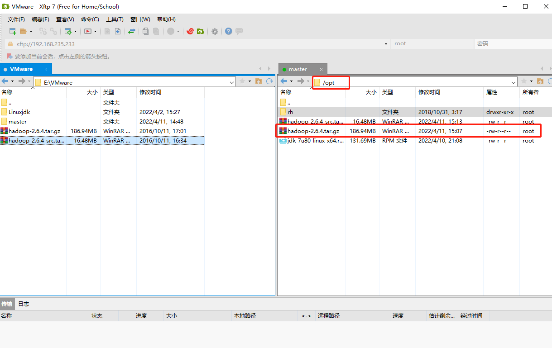Sort local files by 修改时间 column
Screen dimensions: 552x348
pos(171,92)
